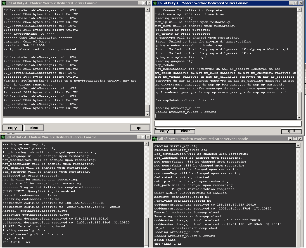Click the scrollbar thumb in lower-left console log
This screenshot has height=248, width=306.
[x=146, y=232]
